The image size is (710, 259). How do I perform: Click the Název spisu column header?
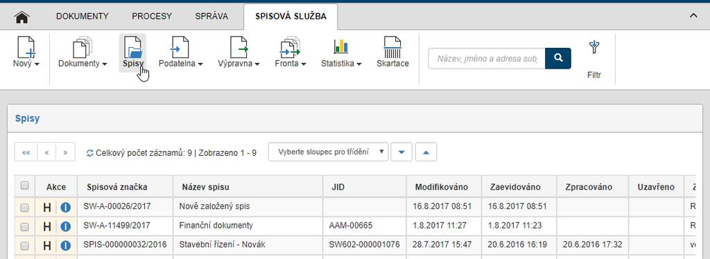coord(248,187)
